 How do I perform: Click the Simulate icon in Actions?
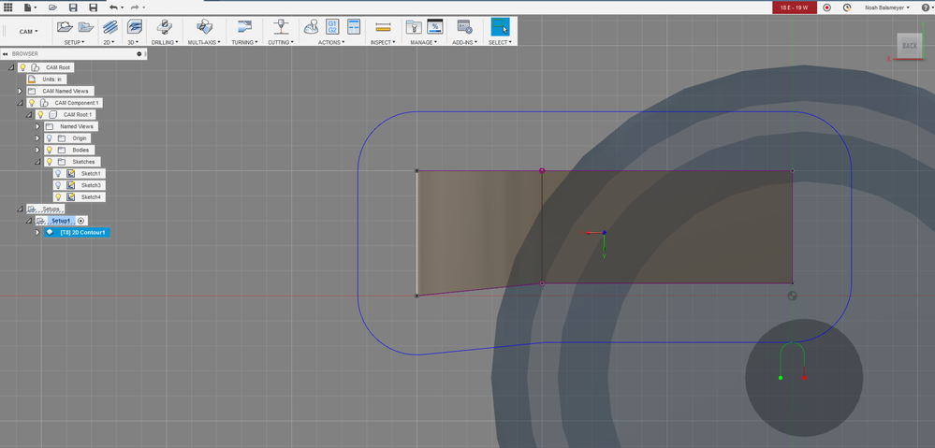(x=312, y=27)
